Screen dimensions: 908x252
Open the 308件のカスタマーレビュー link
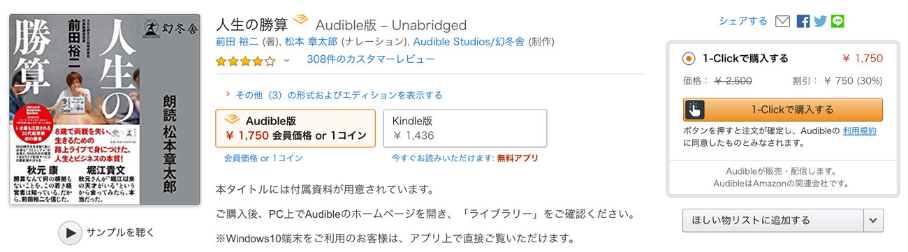[x=370, y=59]
